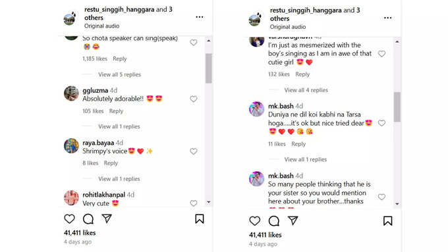The height and width of the screenshot is (252, 448).
Task: Reply to ggluzma's comment
Action: click(x=116, y=111)
